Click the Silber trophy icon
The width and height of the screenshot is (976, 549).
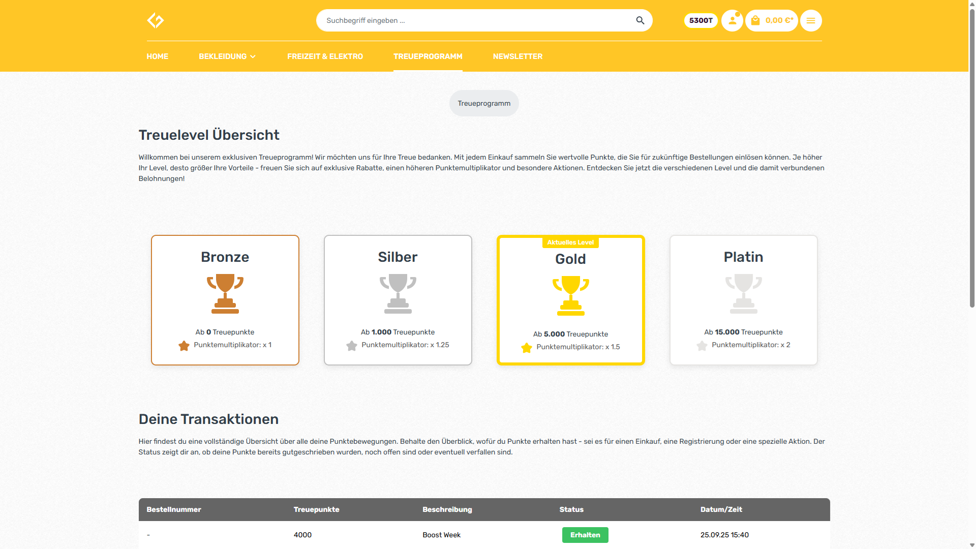pyautogui.click(x=398, y=293)
